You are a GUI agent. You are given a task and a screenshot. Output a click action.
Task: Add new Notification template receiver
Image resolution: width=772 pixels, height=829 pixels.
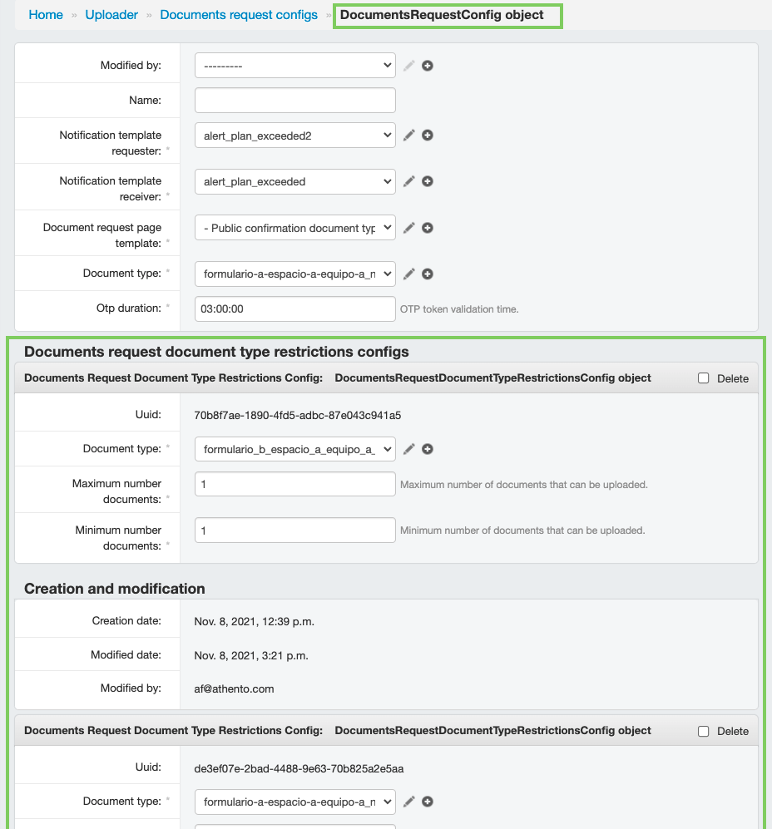(428, 181)
